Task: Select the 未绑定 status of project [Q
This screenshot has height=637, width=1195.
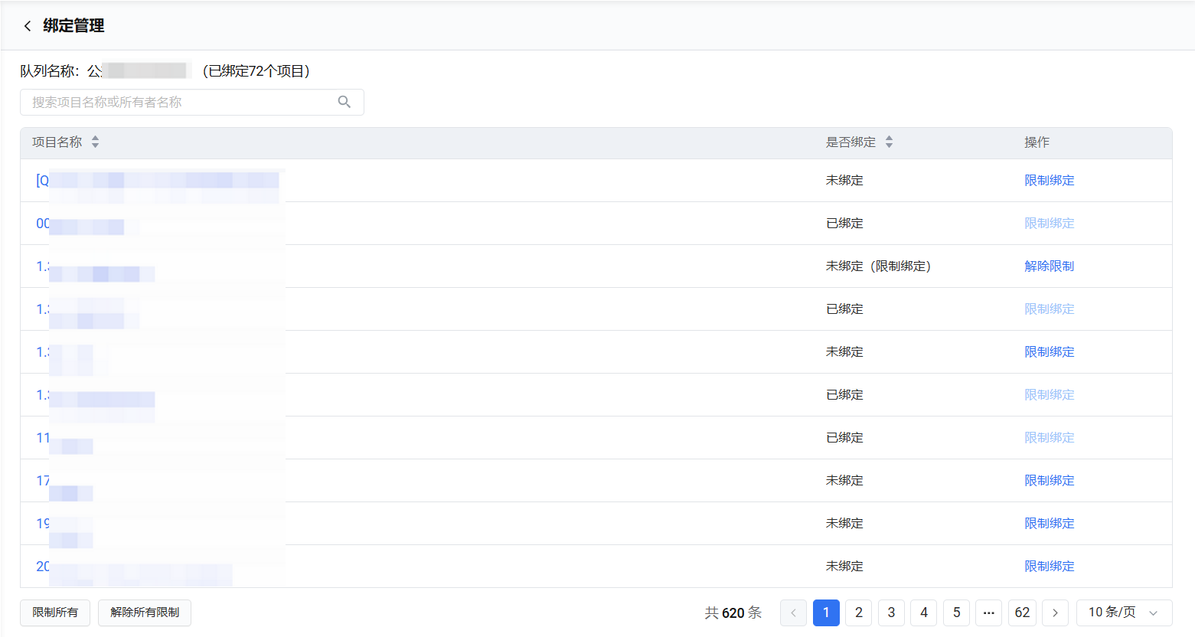Action: coord(844,181)
